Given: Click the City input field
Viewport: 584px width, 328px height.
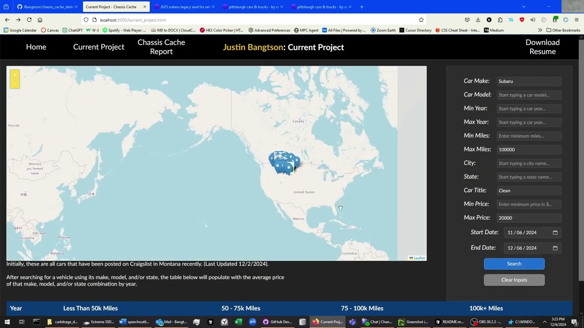Looking at the screenshot, I should [x=529, y=163].
